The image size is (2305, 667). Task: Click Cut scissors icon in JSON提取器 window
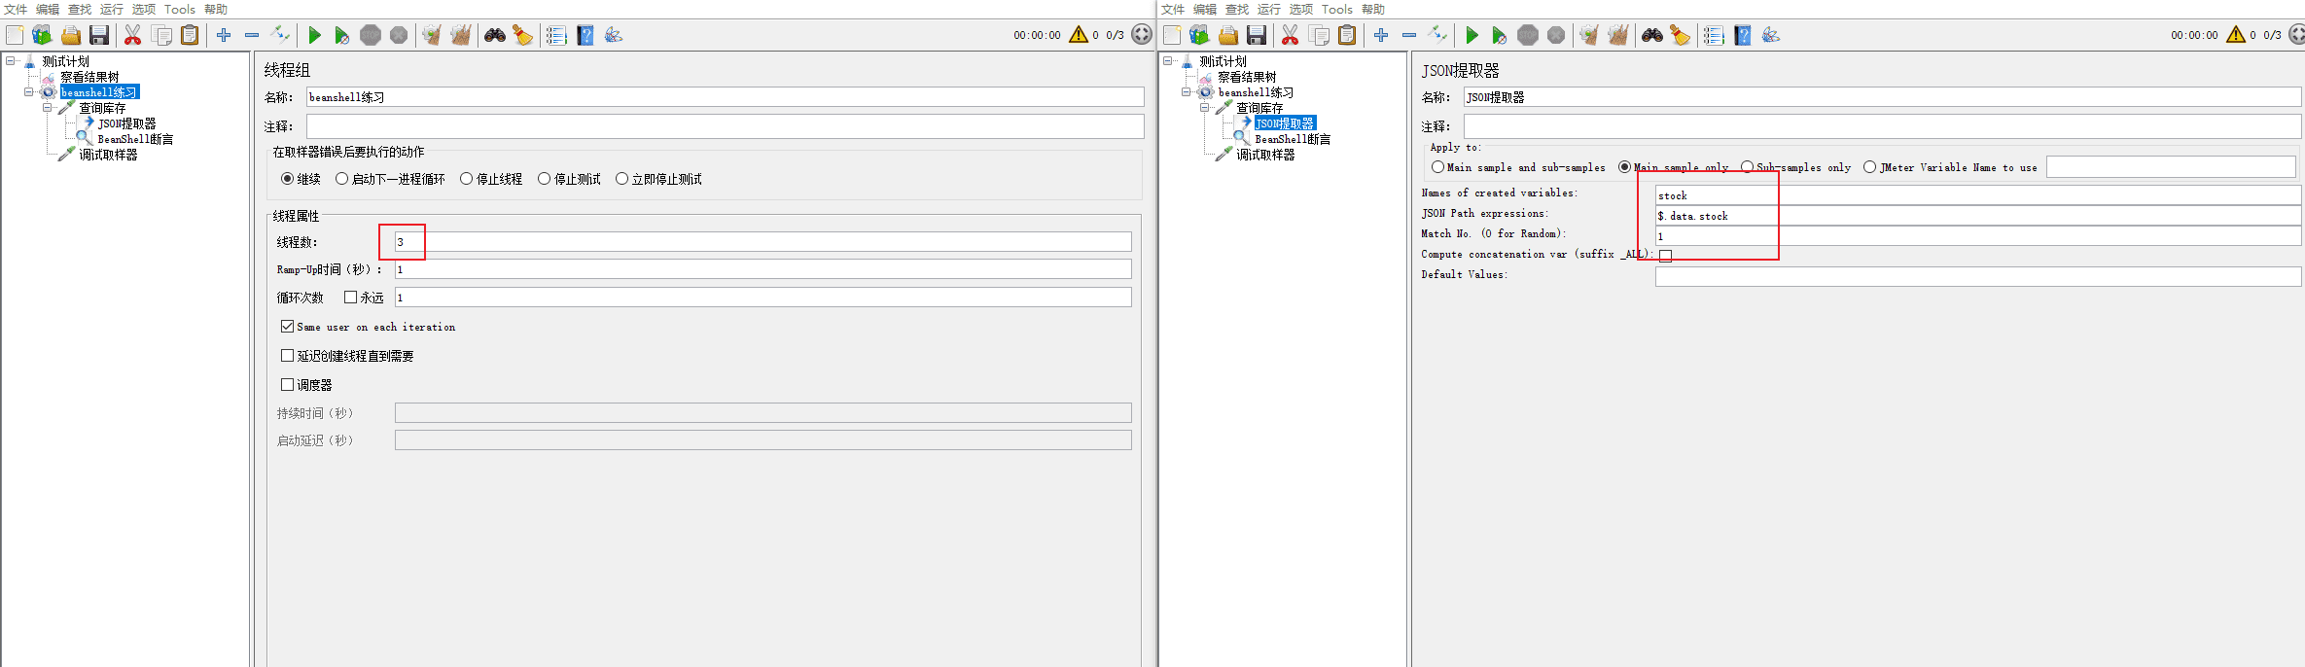click(1291, 35)
